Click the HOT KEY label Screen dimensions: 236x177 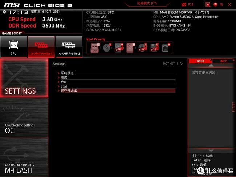click(169, 63)
